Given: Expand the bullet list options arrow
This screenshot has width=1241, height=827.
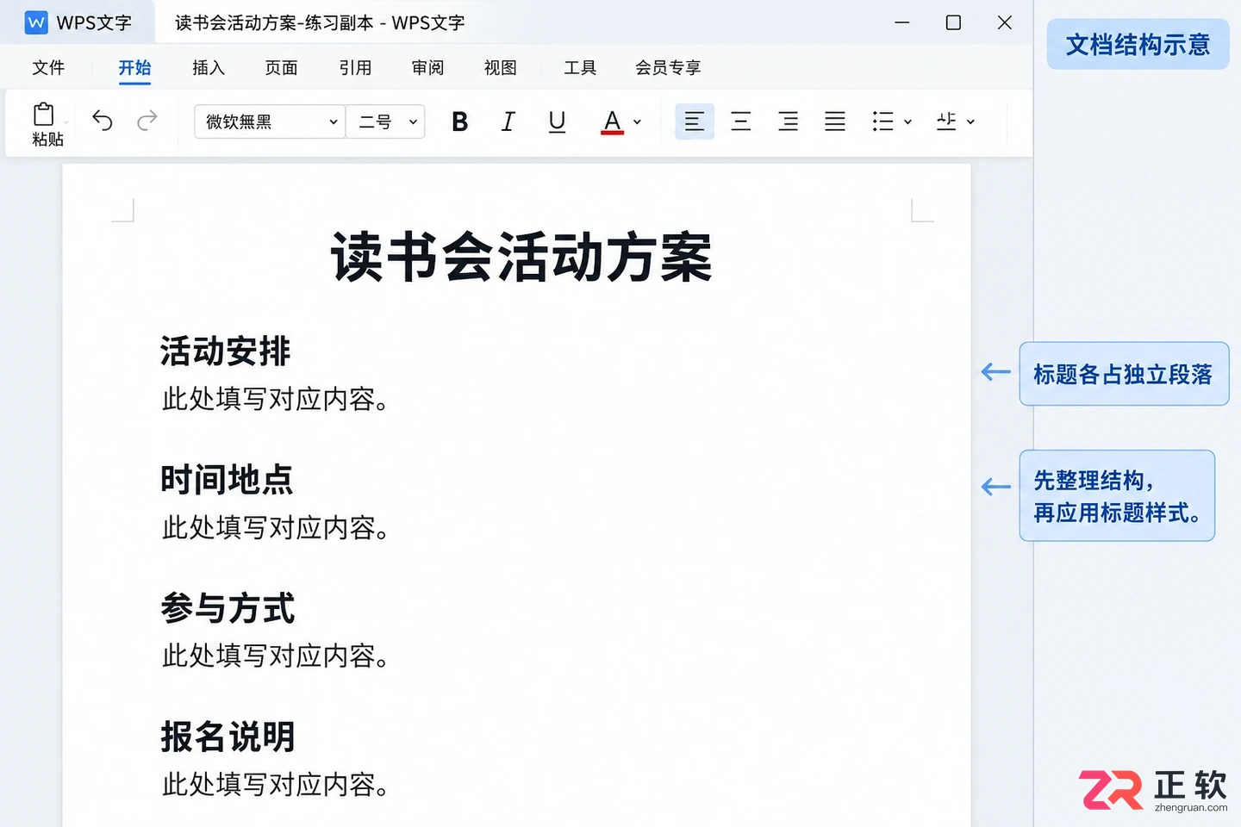Looking at the screenshot, I should pos(907,122).
